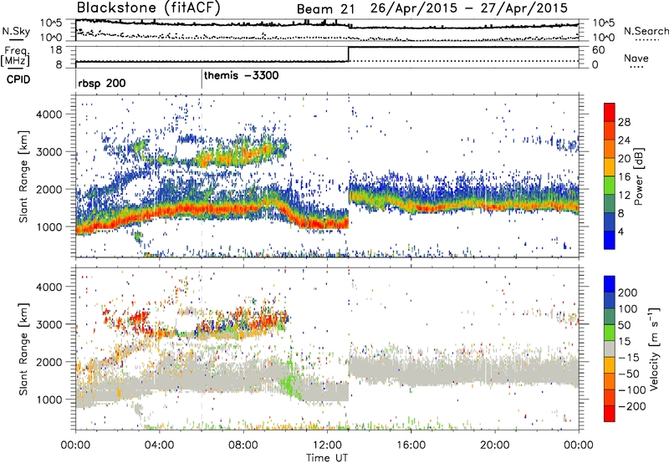Select the N.Sky axis label
669x463 pixels.
[16, 31]
